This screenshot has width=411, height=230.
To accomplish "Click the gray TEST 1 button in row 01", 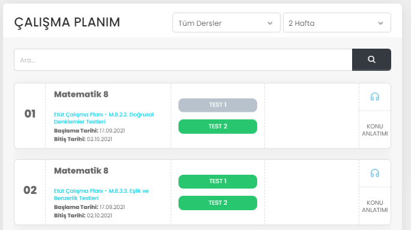I will pyautogui.click(x=218, y=105).
